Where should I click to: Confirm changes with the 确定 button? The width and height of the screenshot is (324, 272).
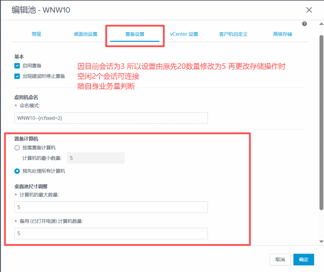(x=303, y=260)
